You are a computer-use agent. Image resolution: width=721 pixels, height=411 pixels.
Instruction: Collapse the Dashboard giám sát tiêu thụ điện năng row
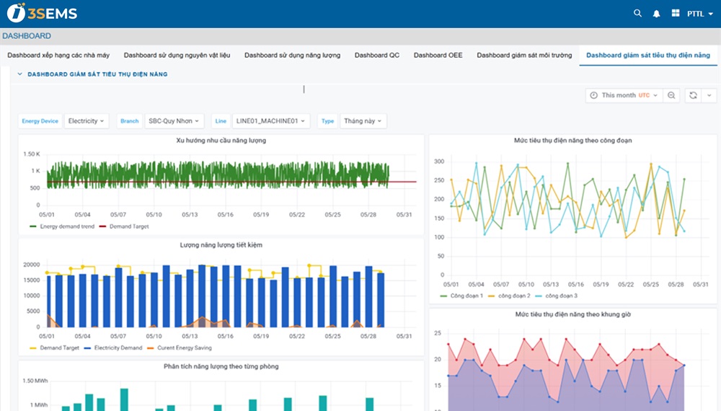click(19, 74)
